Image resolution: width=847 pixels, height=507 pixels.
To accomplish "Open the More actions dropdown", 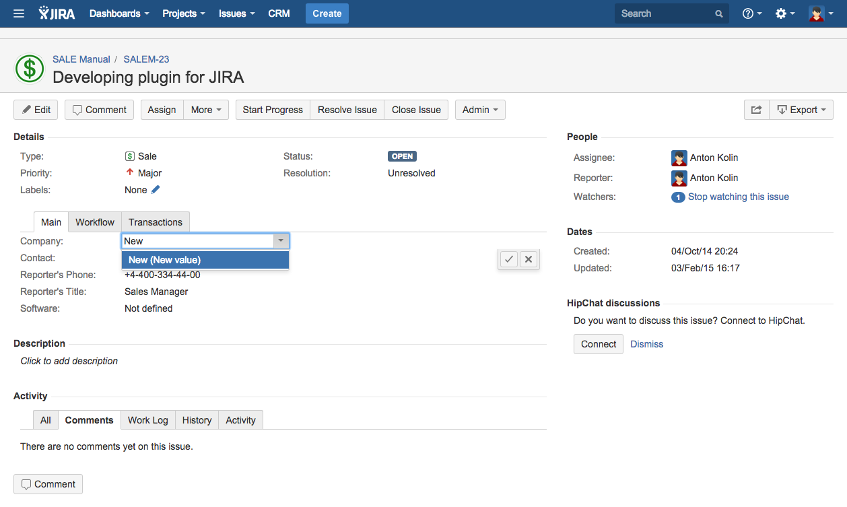I will [x=206, y=110].
